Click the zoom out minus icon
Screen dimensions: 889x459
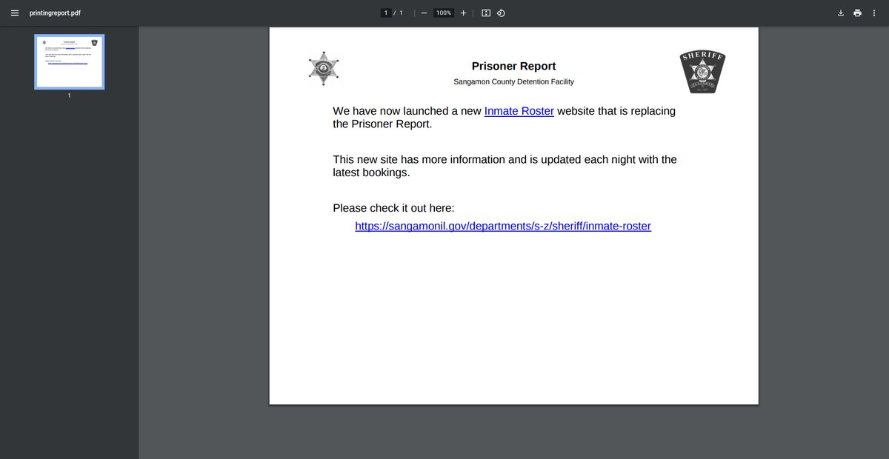424,13
